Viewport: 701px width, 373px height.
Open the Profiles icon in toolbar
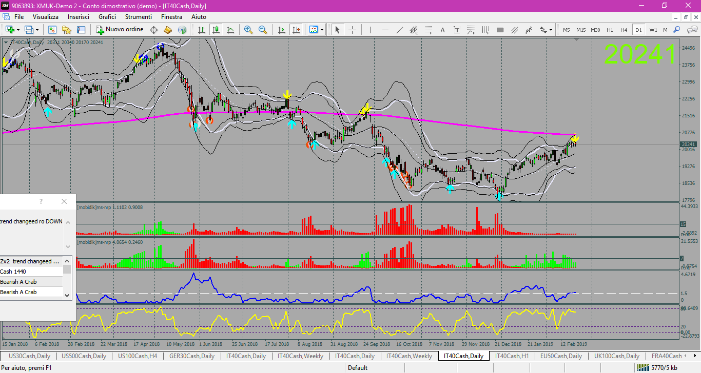[x=29, y=30]
